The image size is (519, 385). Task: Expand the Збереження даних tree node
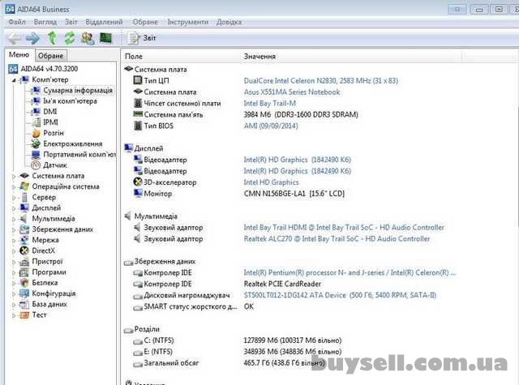coord(14,230)
